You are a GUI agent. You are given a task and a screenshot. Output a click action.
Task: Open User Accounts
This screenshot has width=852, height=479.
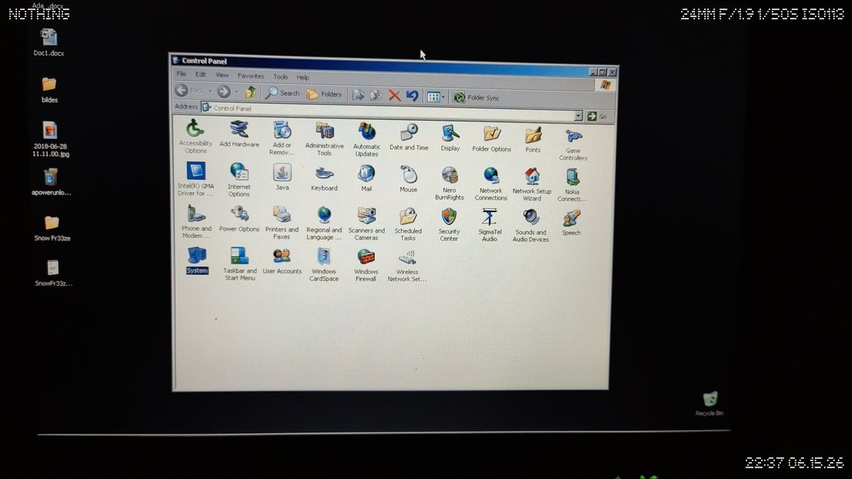click(x=282, y=260)
